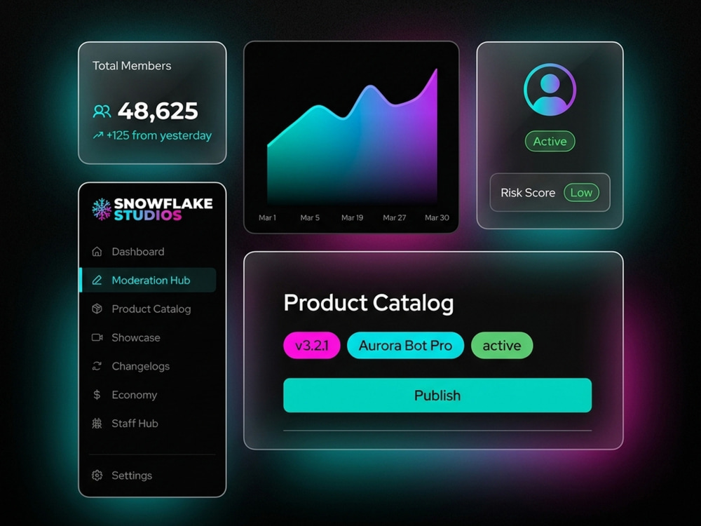The image size is (701, 526).
Task: Click the Product Catalog box icon
Action: pyautogui.click(x=97, y=309)
